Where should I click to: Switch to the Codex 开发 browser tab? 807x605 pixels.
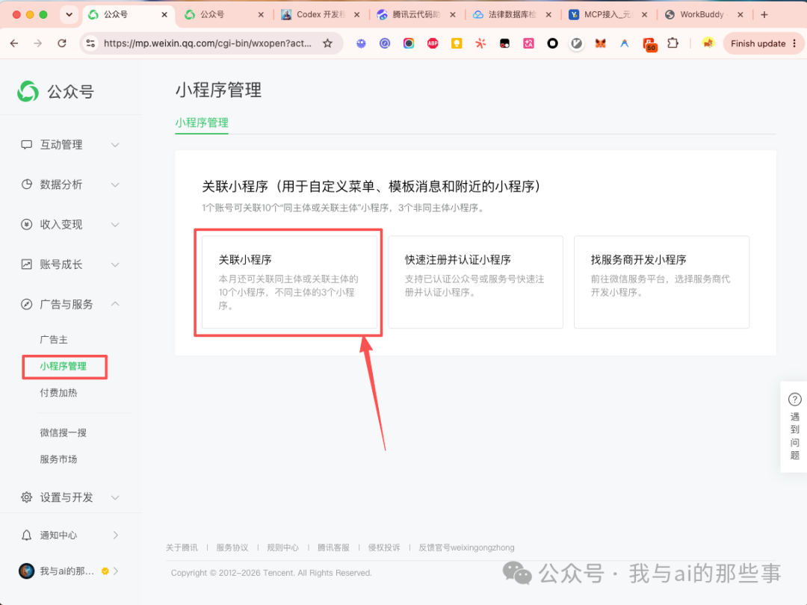(319, 15)
